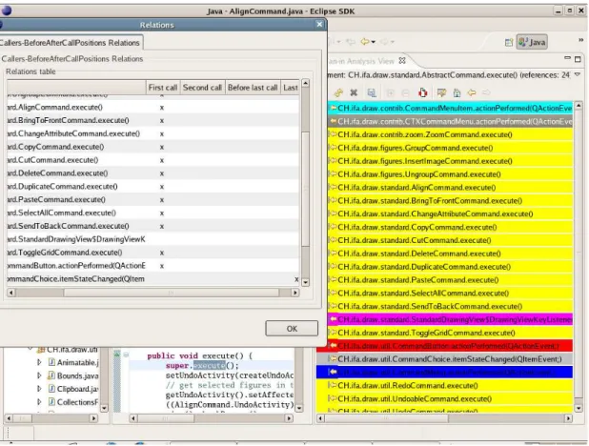Collapse the CH.ifa.draw.util package node

(x=30, y=349)
